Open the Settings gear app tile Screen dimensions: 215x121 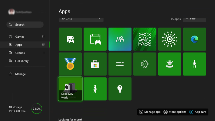pyautogui.click(x=145, y=64)
